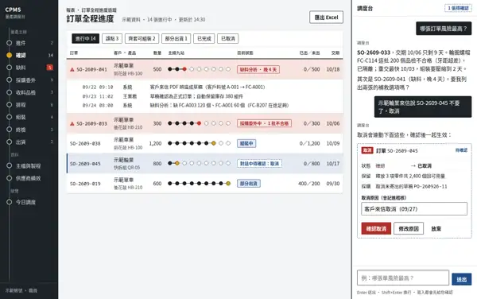The width and height of the screenshot is (477, 299).
Task: Click the 1,200 quantity of SO-2609-038
Action: click(155, 143)
